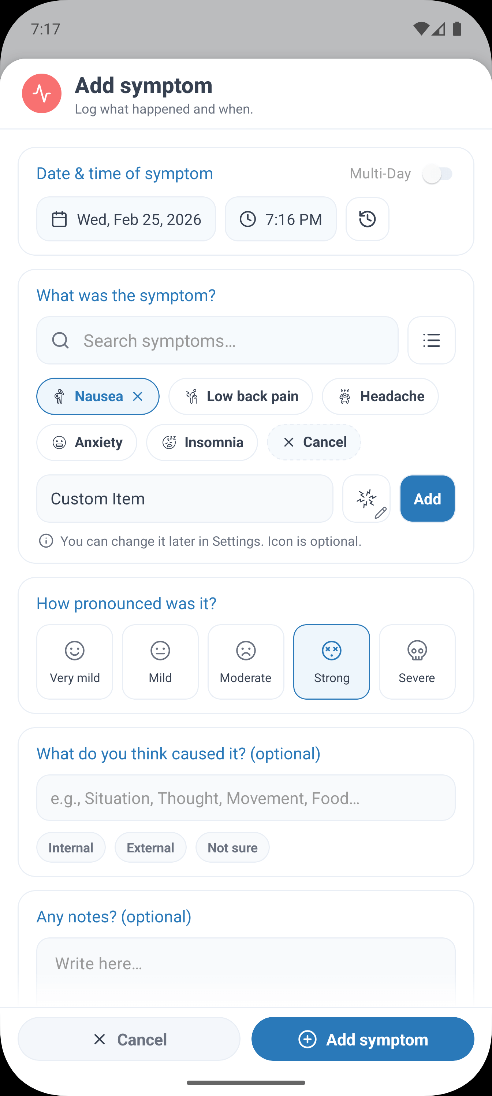This screenshot has height=1096, width=492.
Task: Click the magnifier icon in symptom search
Action: [x=60, y=340]
